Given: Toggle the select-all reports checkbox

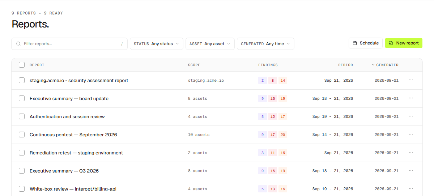Looking at the screenshot, I should tap(22, 65).
